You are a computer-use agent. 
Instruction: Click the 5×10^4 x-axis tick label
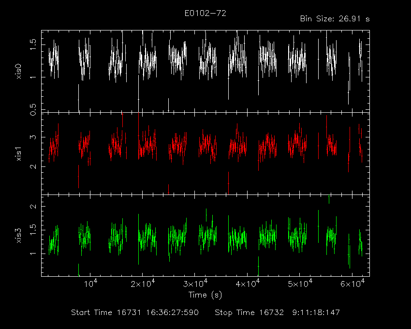point(300,284)
